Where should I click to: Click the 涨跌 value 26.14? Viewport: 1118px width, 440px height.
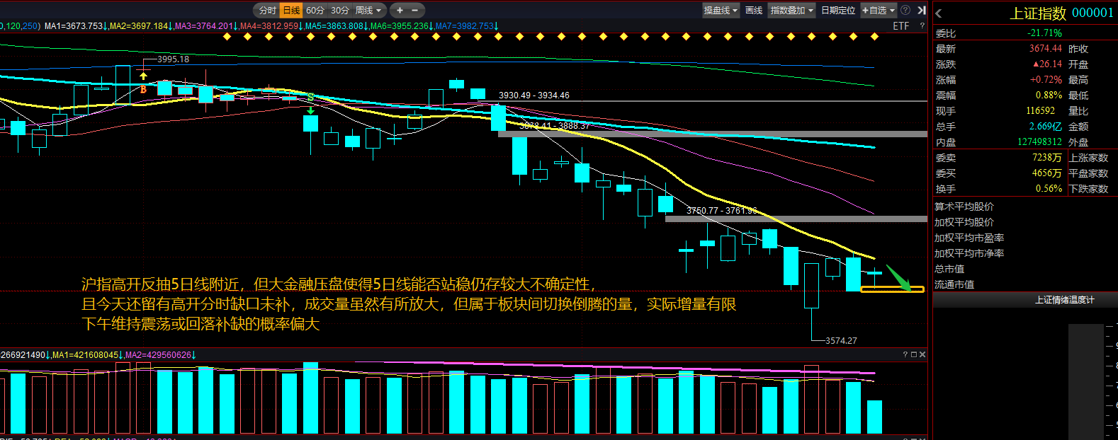coord(1047,64)
